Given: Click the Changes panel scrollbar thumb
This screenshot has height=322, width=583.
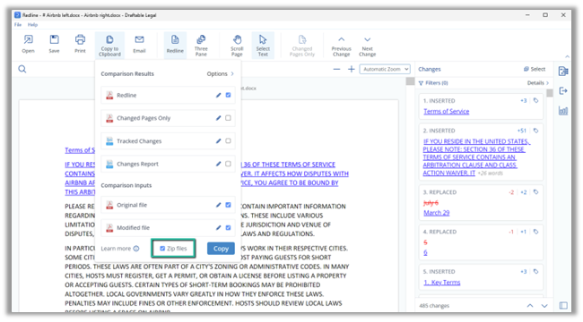Looking at the screenshot, I should (550, 93).
